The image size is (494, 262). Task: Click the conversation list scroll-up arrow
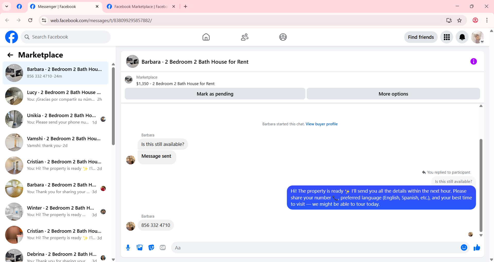click(113, 64)
